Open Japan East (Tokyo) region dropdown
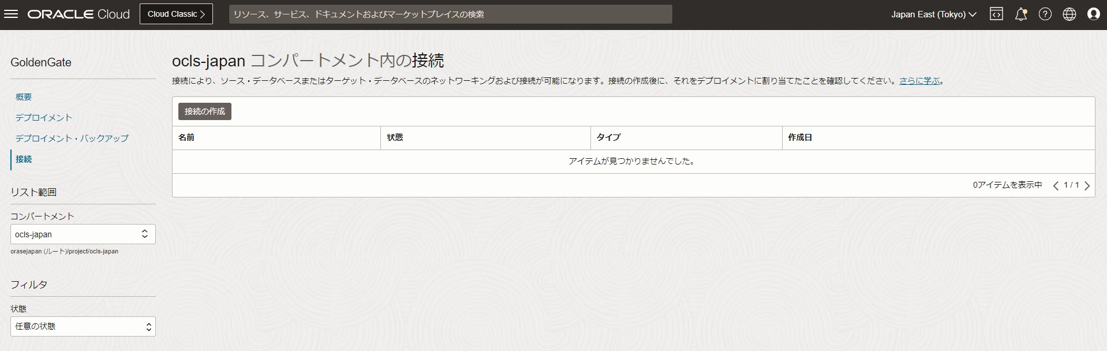This screenshot has width=1107, height=351. tap(934, 14)
